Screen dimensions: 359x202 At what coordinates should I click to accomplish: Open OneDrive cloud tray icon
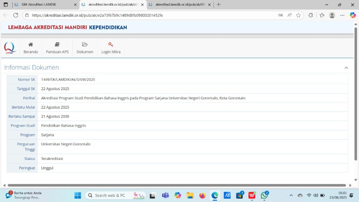[x=300, y=195]
